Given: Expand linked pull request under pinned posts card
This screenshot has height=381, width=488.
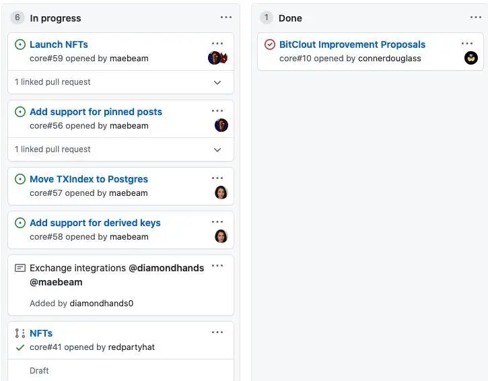Looking at the screenshot, I should (217, 149).
